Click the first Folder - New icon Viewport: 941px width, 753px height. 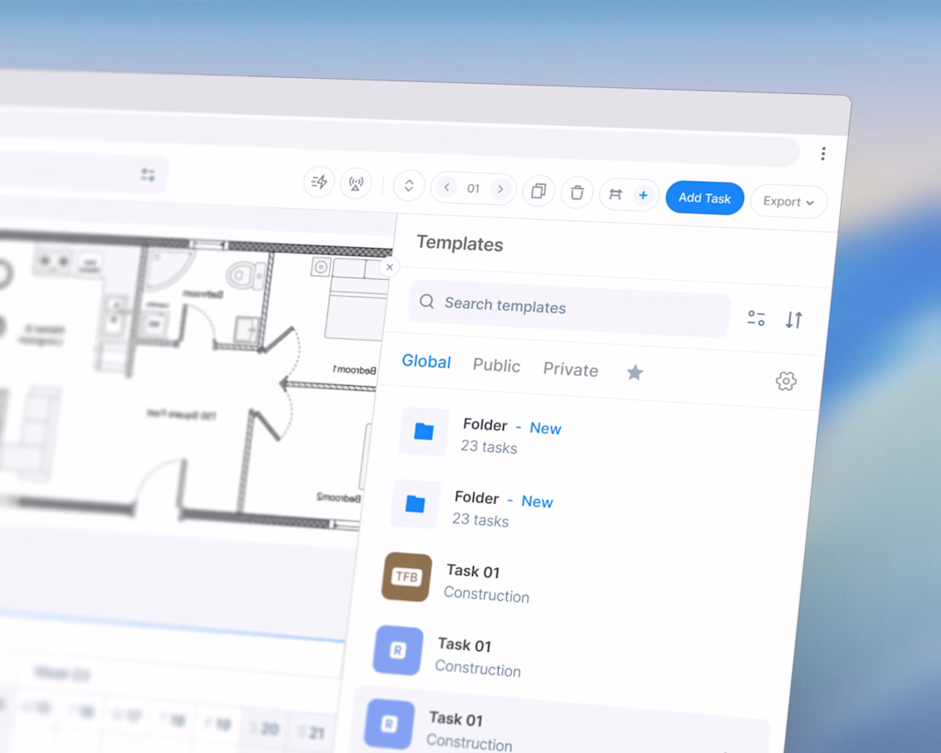(423, 431)
